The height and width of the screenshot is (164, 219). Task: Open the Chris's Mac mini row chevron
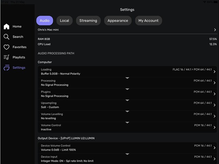pos(215,30)
